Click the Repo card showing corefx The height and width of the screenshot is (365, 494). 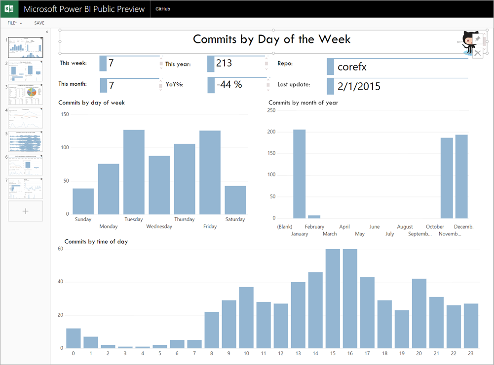[x=397, y=66]
